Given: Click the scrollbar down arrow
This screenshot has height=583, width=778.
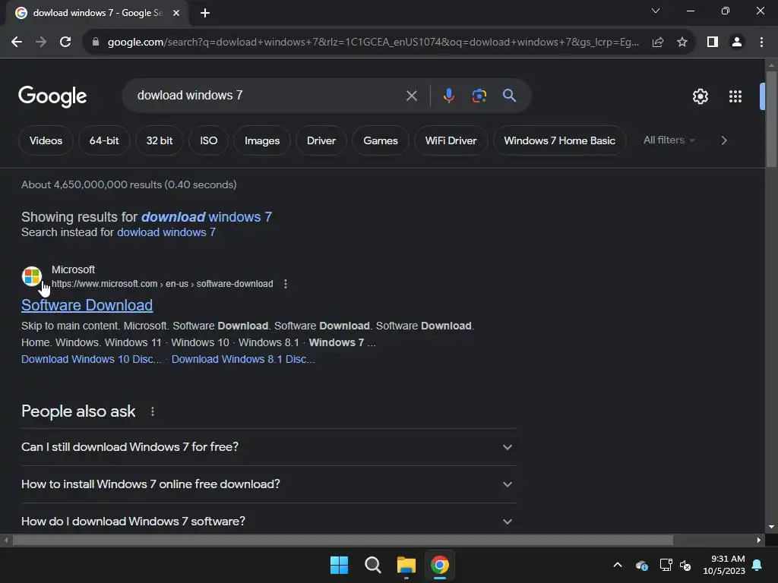Looking at the screenshot, I should pyautogui.click(x=771, y=527).
